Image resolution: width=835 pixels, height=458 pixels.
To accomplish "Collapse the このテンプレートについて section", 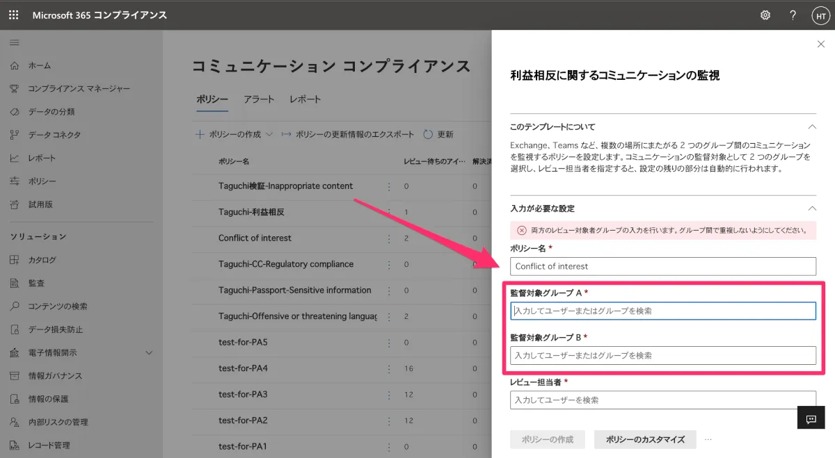I will [x=811, y=126].
